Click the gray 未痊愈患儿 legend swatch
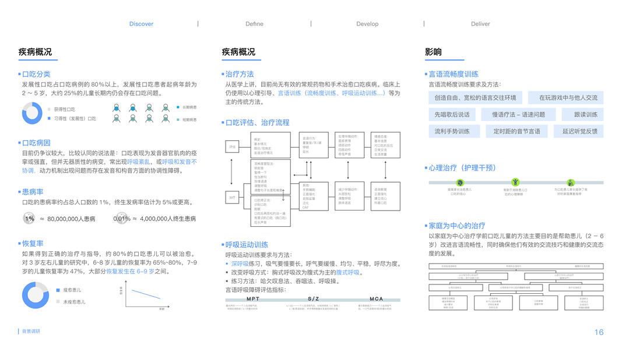The height and width of the screenshot is (349, 622). coord(58,301)
